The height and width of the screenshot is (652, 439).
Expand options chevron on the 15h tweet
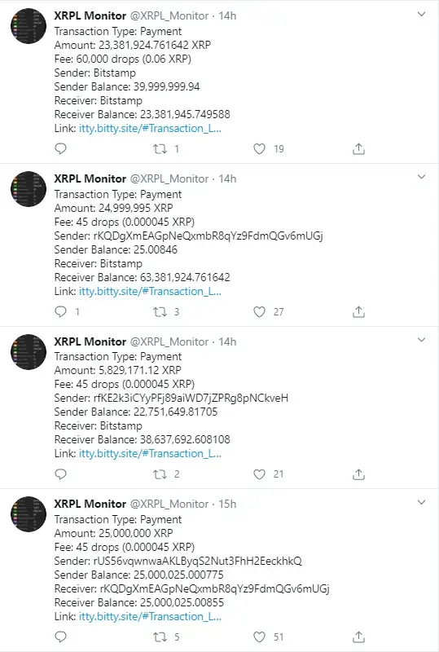click(x=422, y=502)
